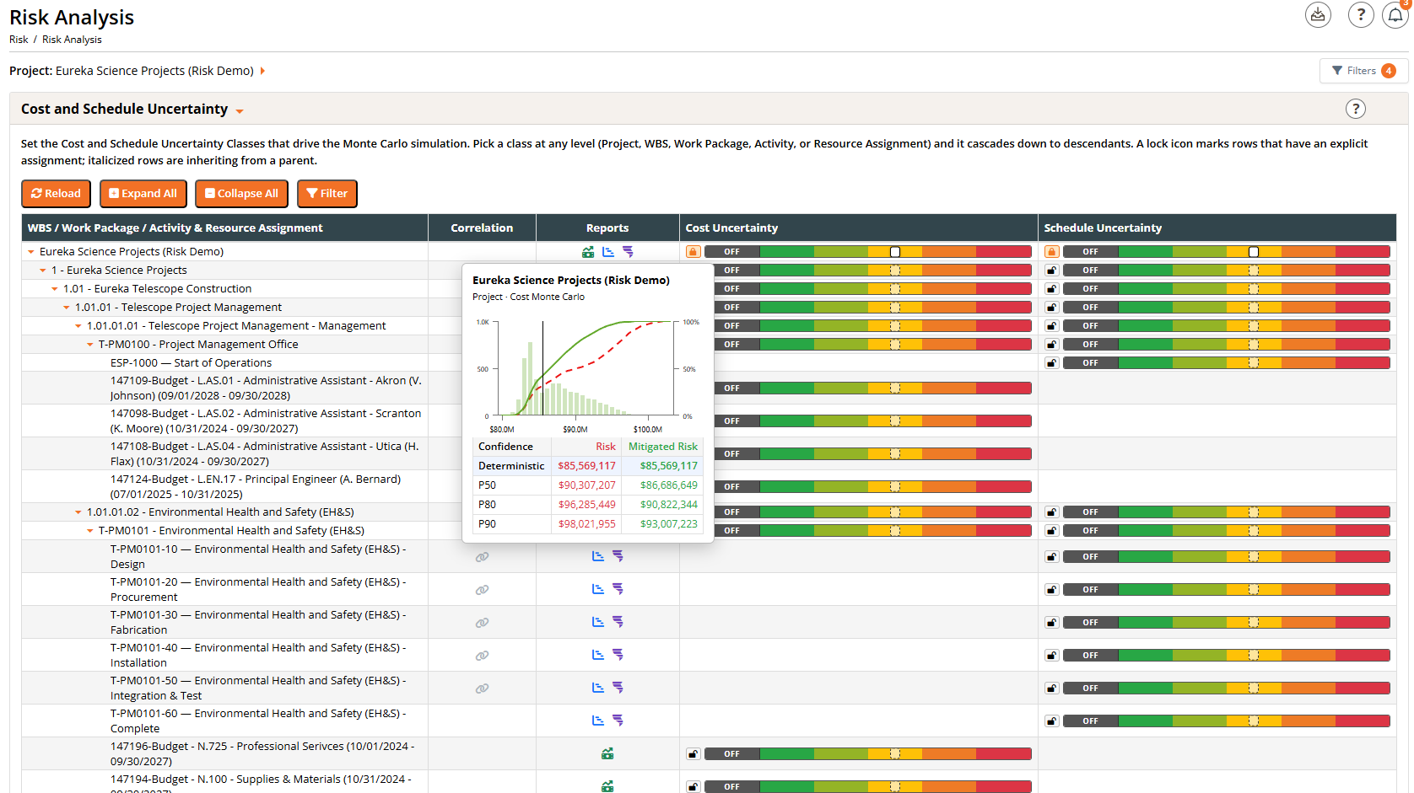Open the help icon in the page header
The image size is (1414, 793).
(1361, 14)
